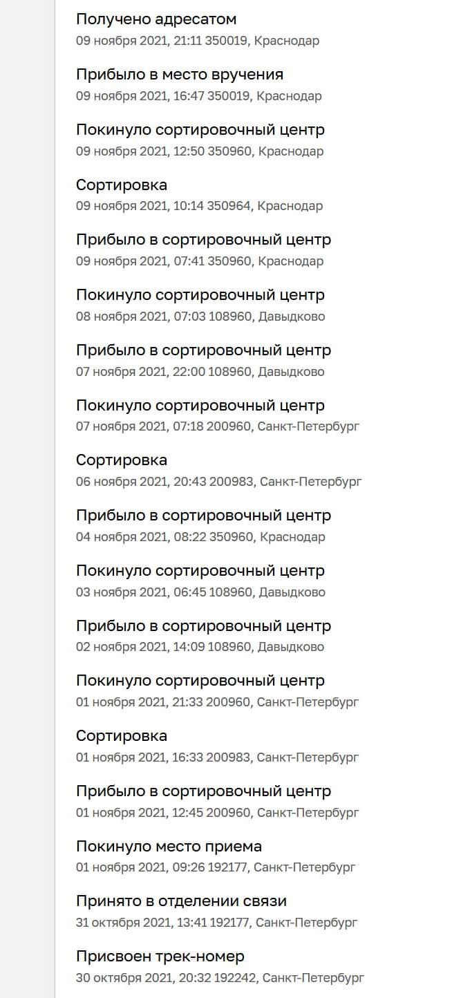Image resolution: width=452 pixels, height=998 pixels.
Task: Click the '09 ноября 2021, 21:11 350019, Краснодар' details line
Action: [198, 41]
